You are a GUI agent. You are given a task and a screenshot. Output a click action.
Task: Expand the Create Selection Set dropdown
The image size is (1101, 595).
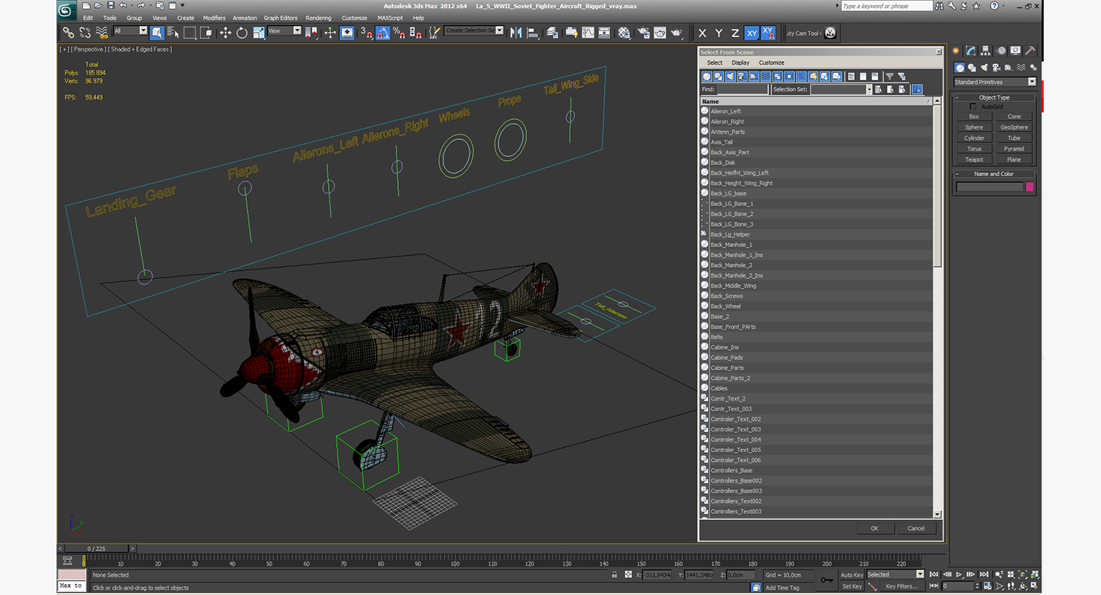tap(499, 30)
